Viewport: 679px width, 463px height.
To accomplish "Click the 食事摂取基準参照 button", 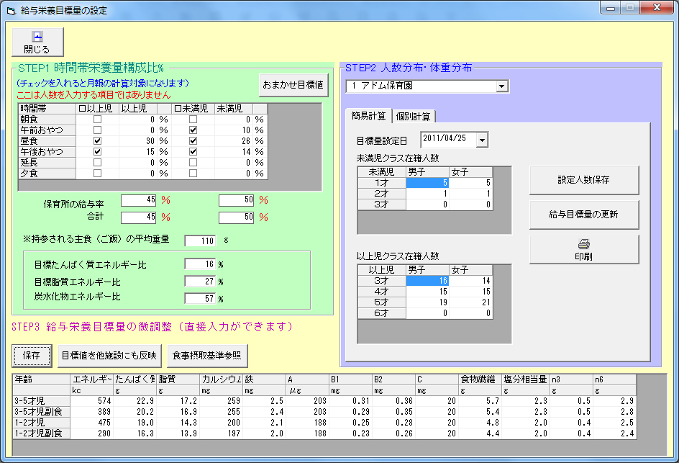I will 207,356.
